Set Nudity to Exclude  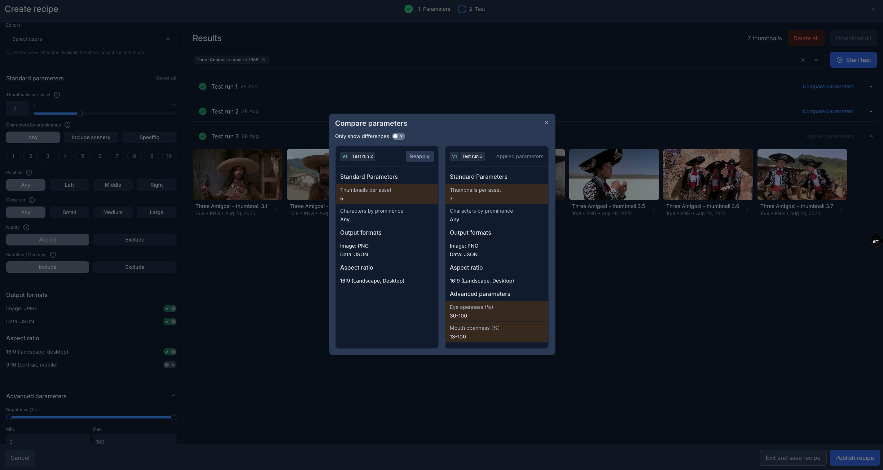(x=135, y=240)
